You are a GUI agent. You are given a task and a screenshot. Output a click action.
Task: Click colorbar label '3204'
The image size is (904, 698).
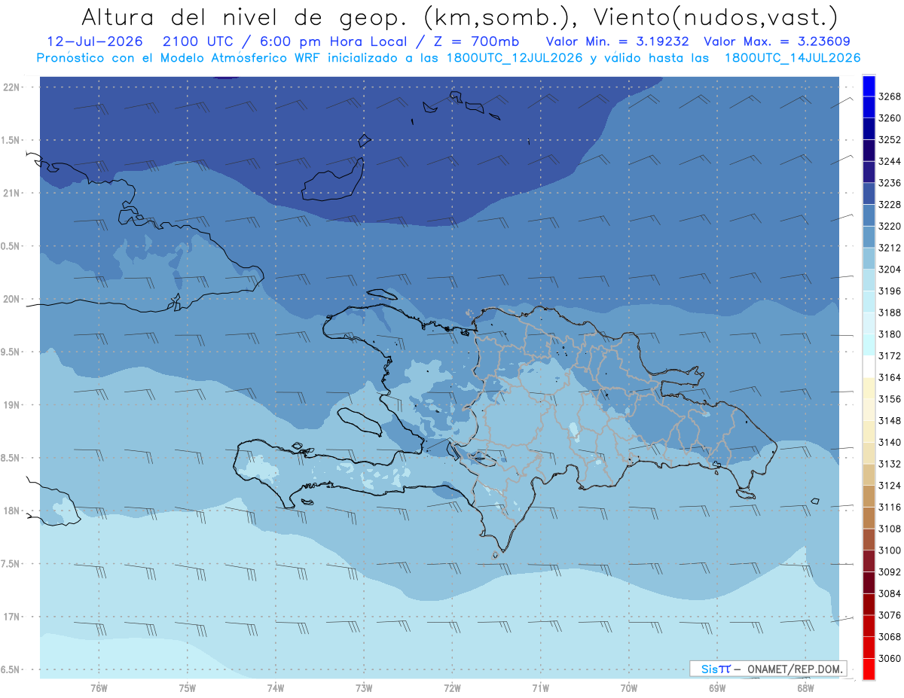tap(890, 270)
